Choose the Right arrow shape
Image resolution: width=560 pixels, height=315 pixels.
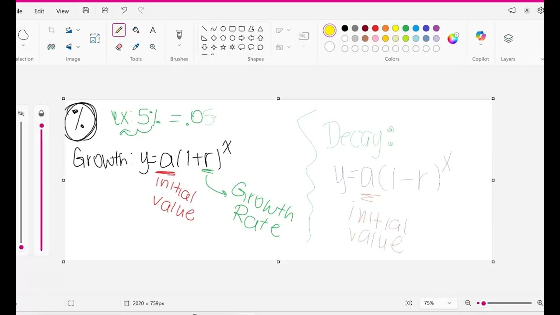(x=241, y=38)
